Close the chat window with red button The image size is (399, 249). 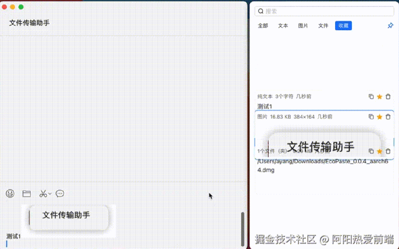coord(4,7)
